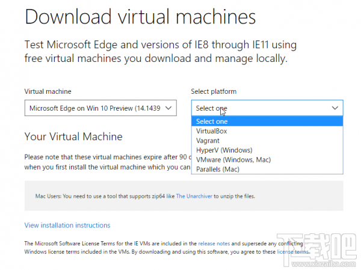Click the 'Please note that these virtual machines' paragraph
Viewport: 361px width, 270px height.
(x=108, y=162)
